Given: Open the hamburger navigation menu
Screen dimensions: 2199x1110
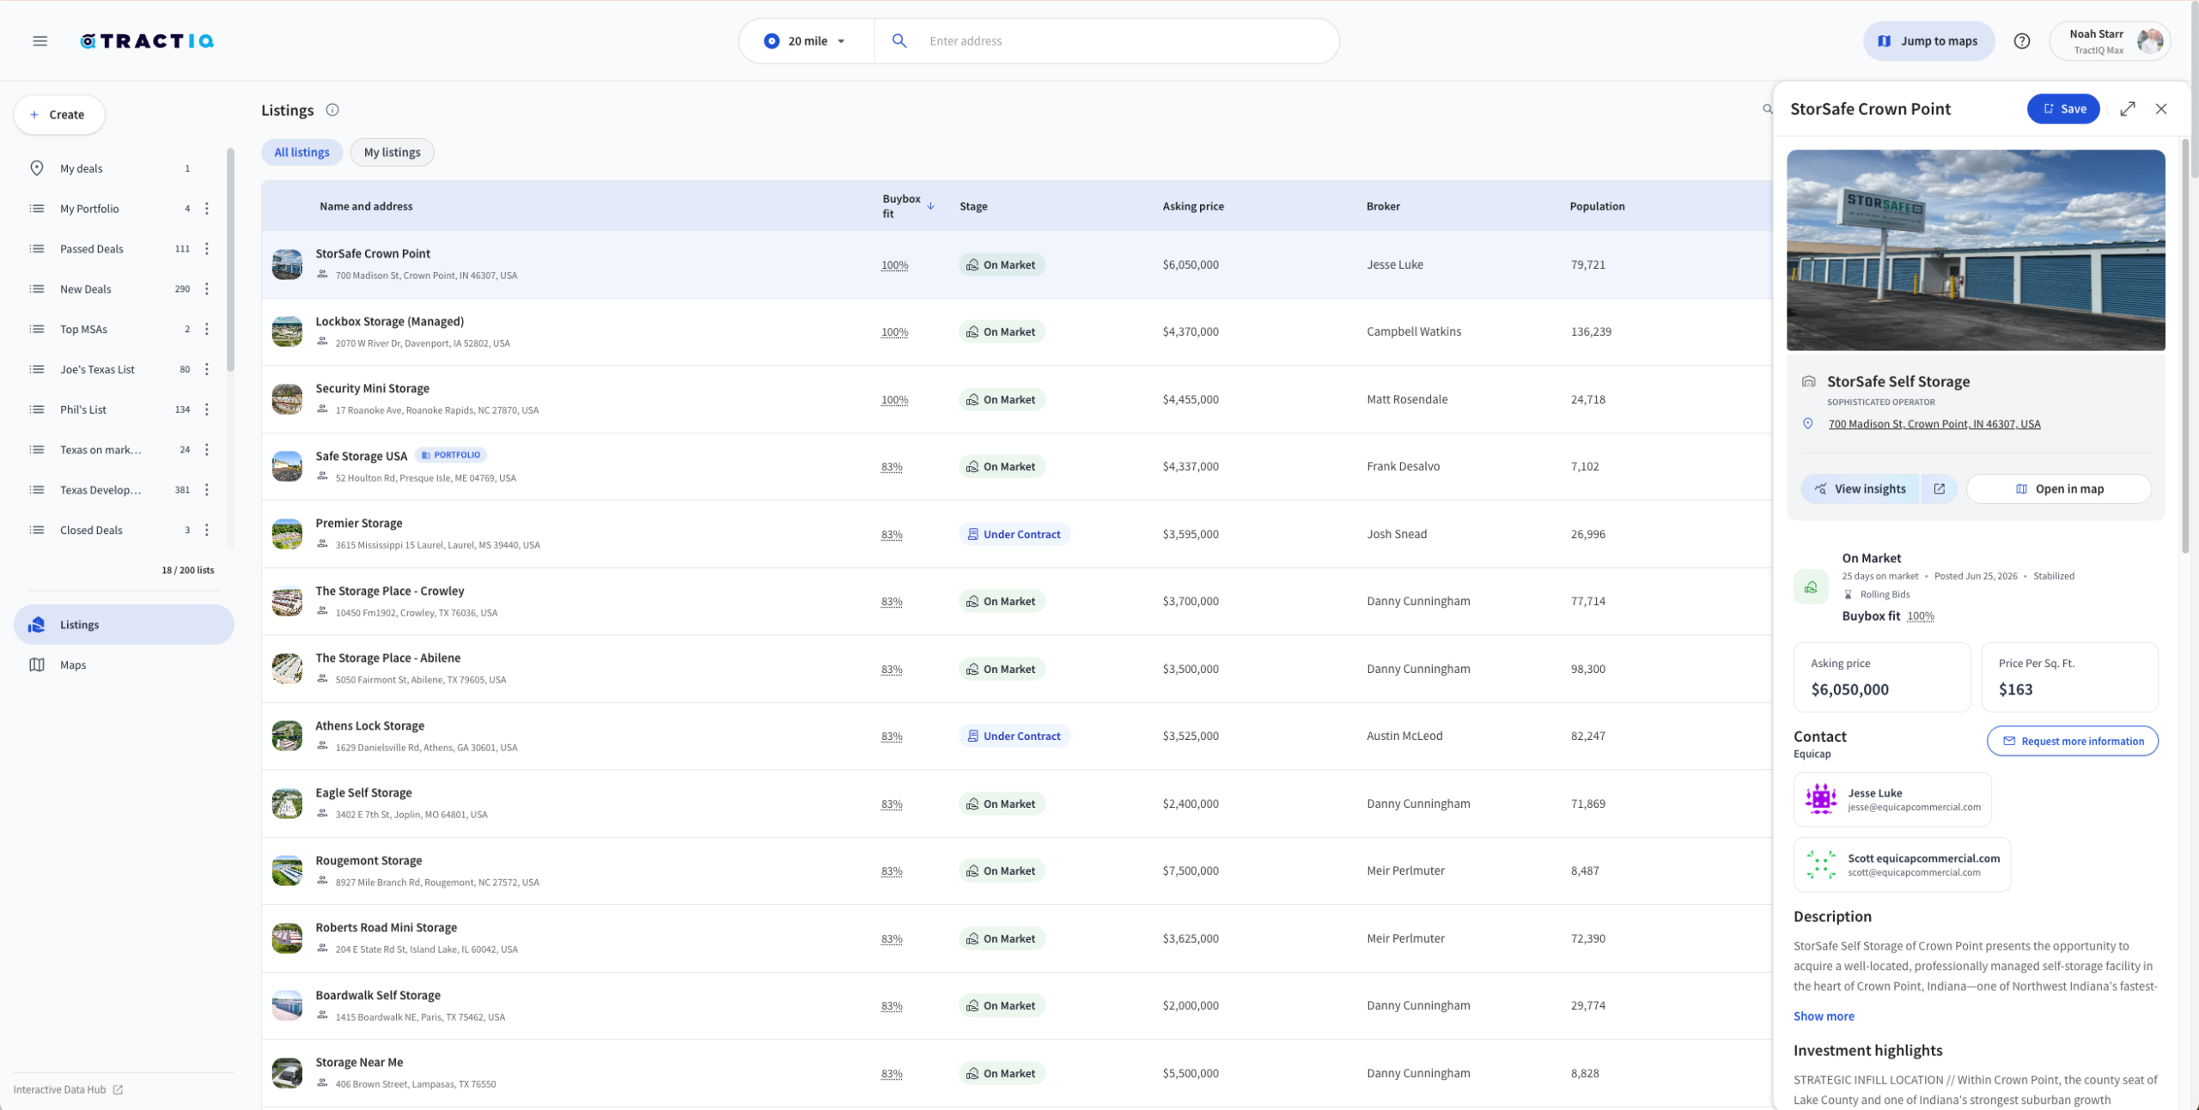Looking at the screenshot, I should [x=40, y=41].
